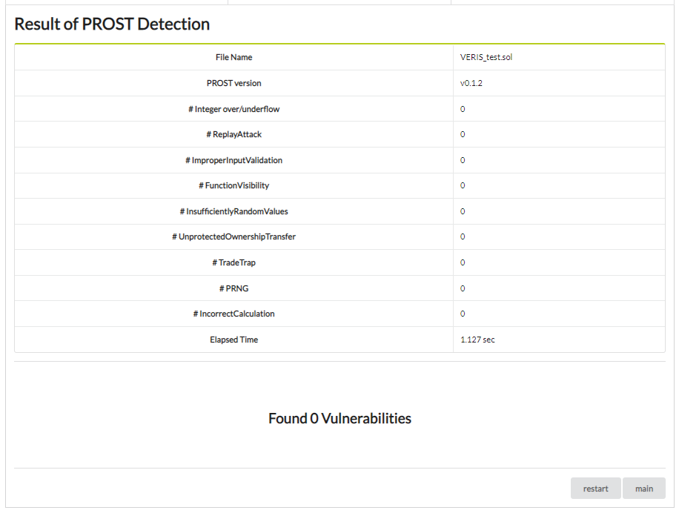Select the ReplayAttack row label
679x513 pixels.
(233, 134)
